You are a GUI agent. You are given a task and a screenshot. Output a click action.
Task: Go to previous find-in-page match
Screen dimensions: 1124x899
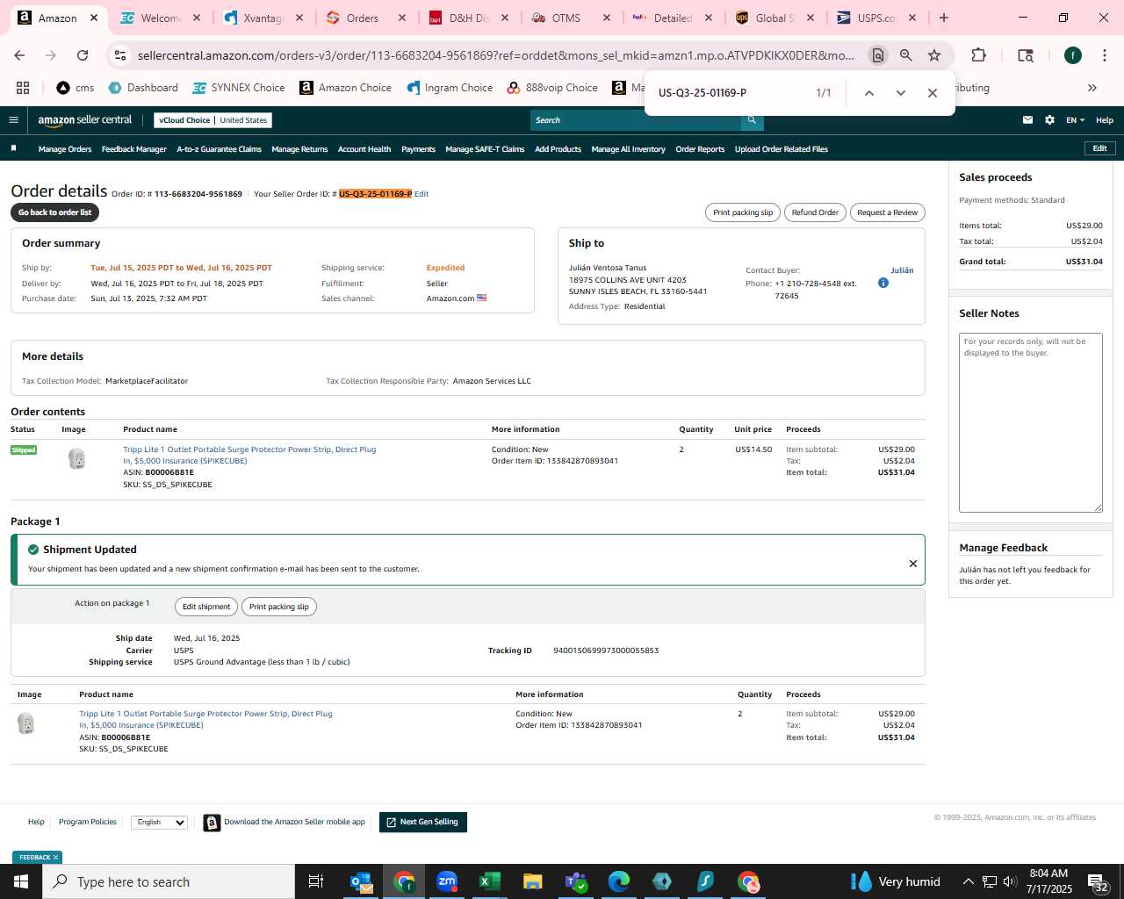tap(868, 93)
